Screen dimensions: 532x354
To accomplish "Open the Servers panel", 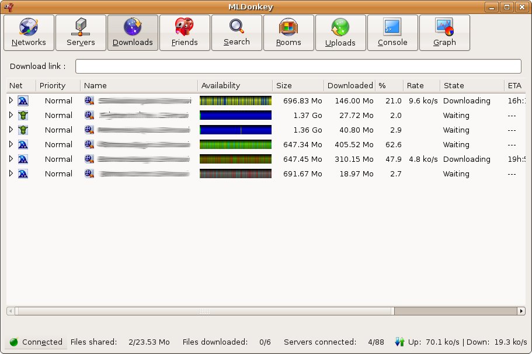I will (x=81, y=33).
